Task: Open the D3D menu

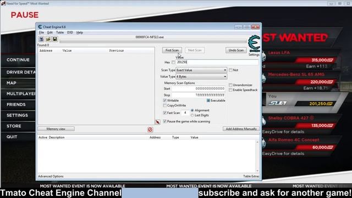Action: [70, 32]
